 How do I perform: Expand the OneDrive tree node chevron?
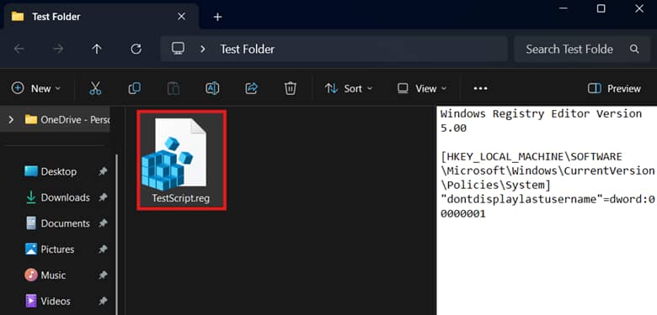point(11,120)
